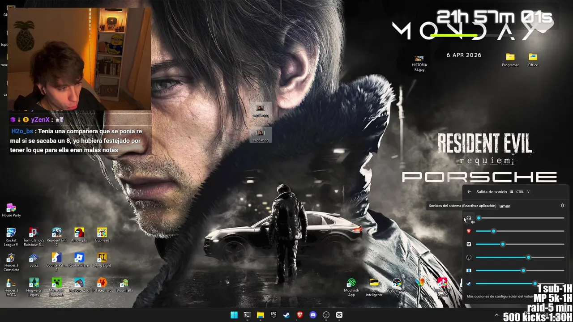Open the Brawlhalla desktop shortcut
The width and height of the screenshot is (573, 322).
[124, 285]
